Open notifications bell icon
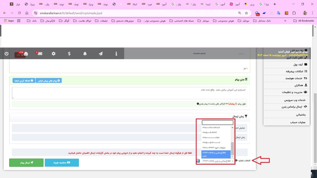The image size is (317, 178). point(85,54)
